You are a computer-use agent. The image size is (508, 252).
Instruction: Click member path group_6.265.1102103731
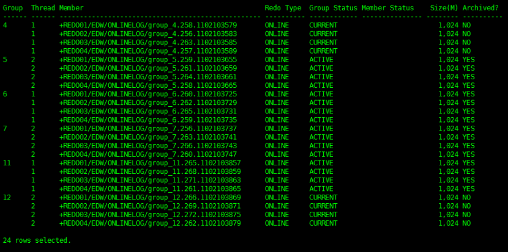(148, 112)
